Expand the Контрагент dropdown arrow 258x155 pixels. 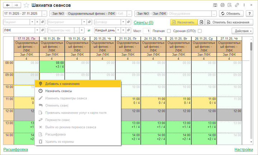click(x=84, y=22)
